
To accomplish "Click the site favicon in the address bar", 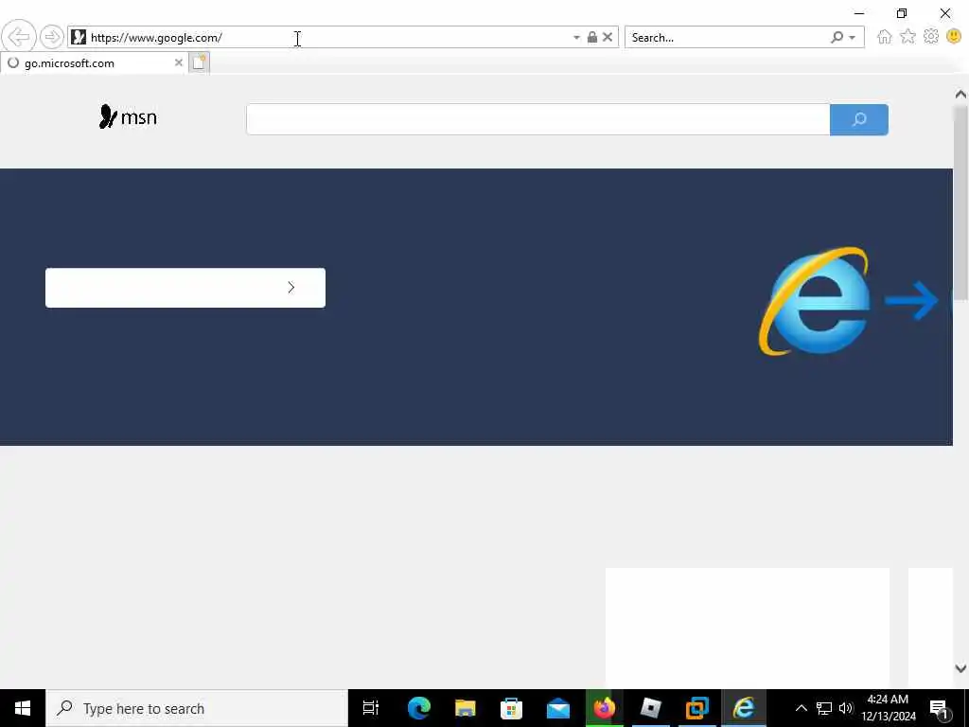I will (79, 37).
